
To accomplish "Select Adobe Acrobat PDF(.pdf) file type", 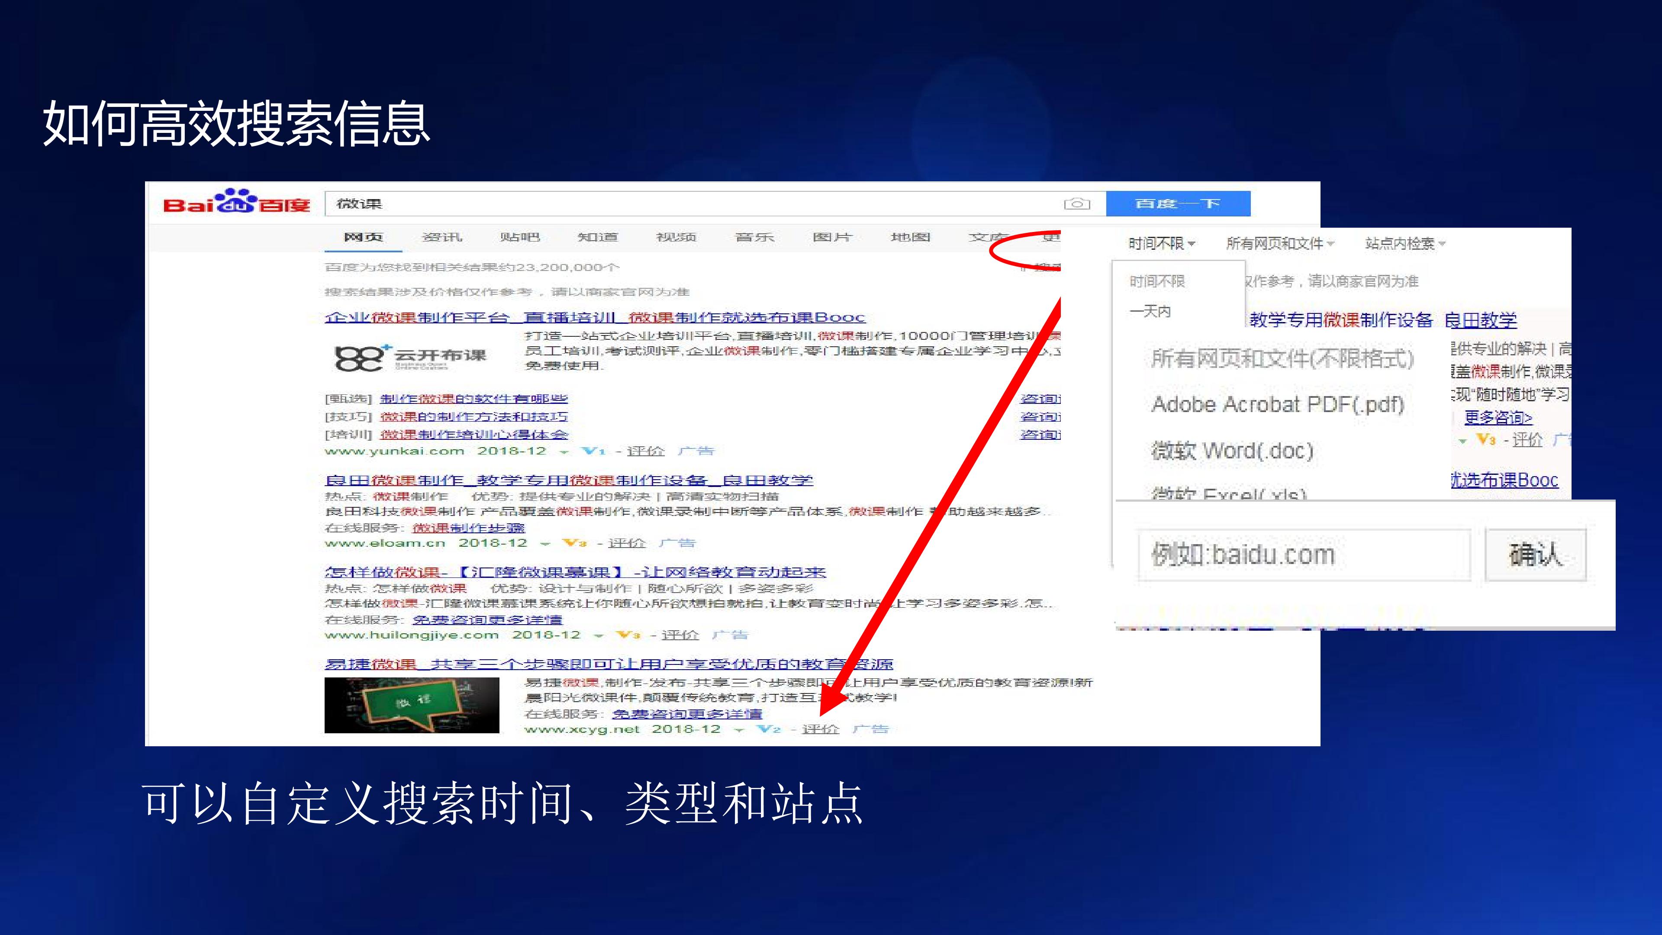I will (x=1278, y=405).
